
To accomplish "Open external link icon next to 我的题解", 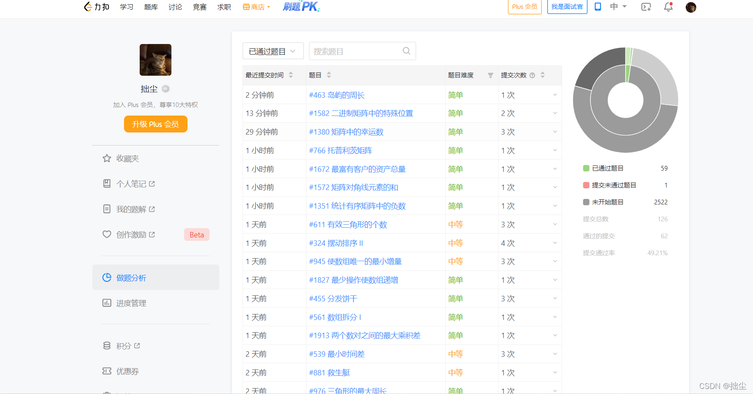I will point(152,209).
